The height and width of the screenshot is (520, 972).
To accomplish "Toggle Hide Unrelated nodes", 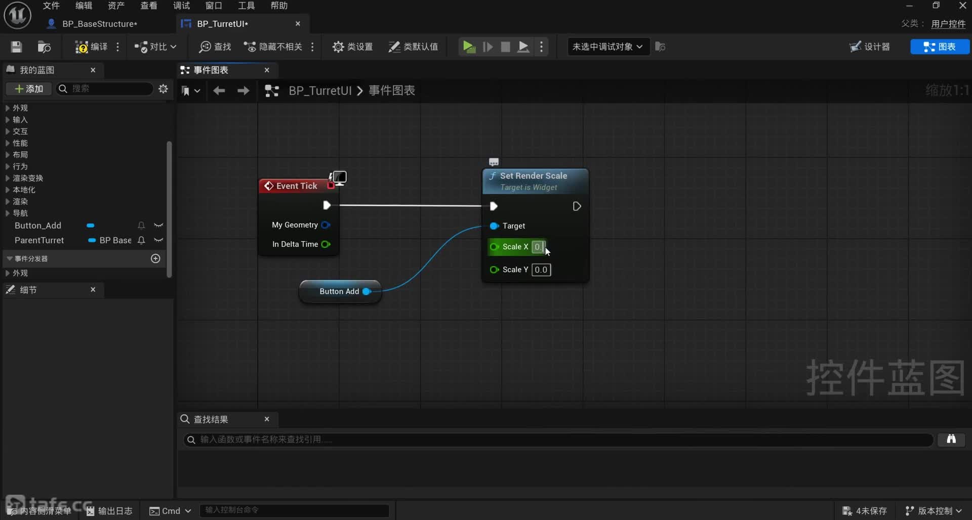I will pos(273,47).
